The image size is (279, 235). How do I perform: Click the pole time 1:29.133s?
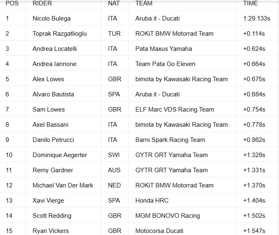(x=257, y=18)
